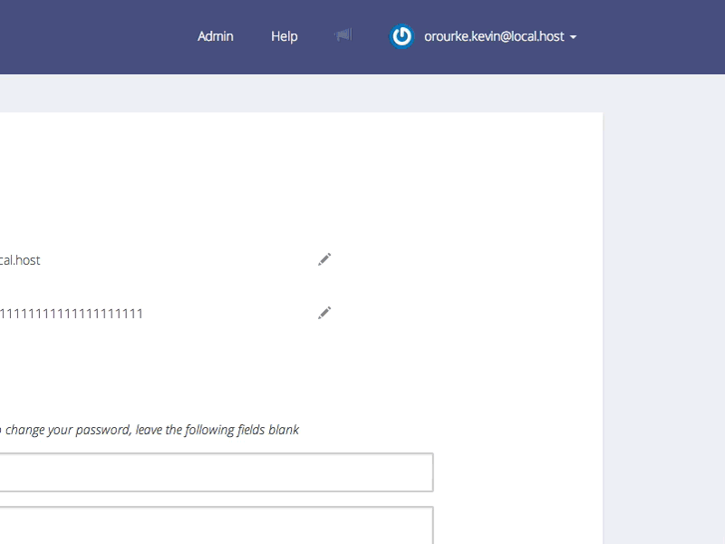Click the pencil icon beside the long number value

pyautogui.click(x=324, y=312)
